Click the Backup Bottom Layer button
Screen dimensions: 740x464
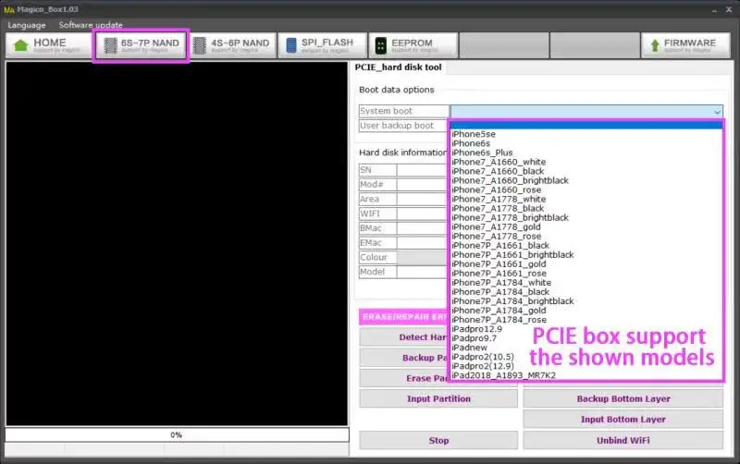coord(623,399)
